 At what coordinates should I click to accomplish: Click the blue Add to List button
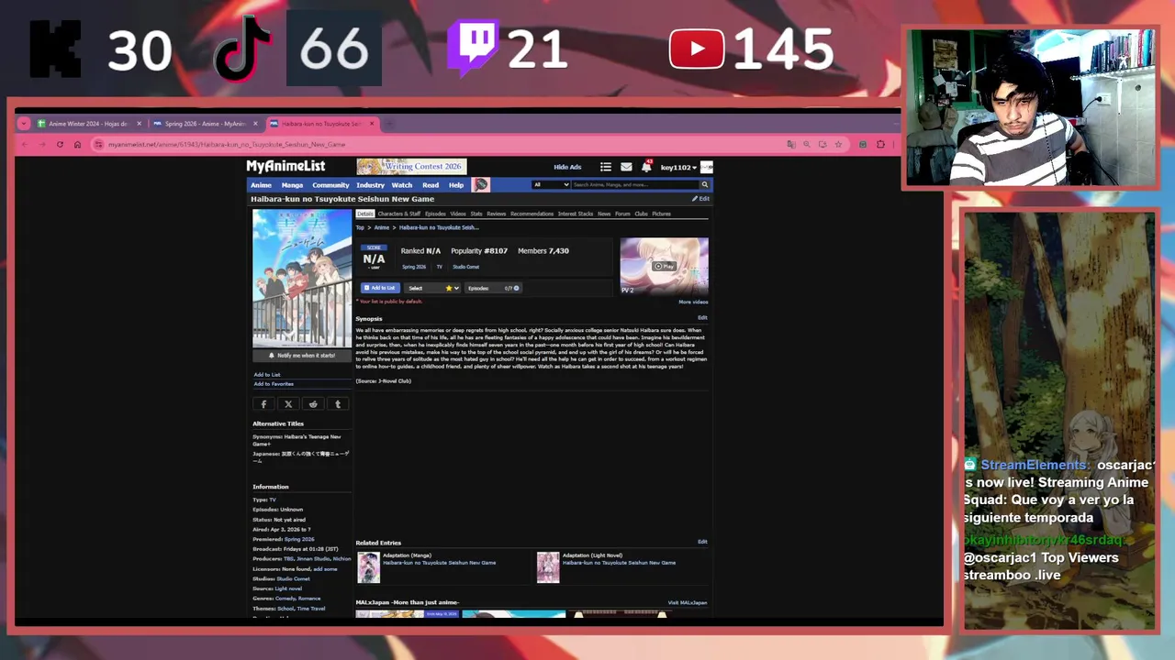[380, 288]
